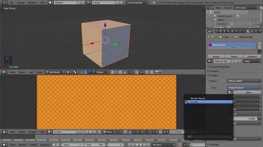Choose uv test from the image list
Viewport: 263px width, 147px height.
209,102
